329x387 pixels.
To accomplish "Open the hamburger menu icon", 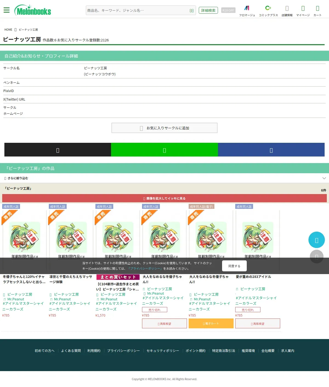I will [7, 10].
